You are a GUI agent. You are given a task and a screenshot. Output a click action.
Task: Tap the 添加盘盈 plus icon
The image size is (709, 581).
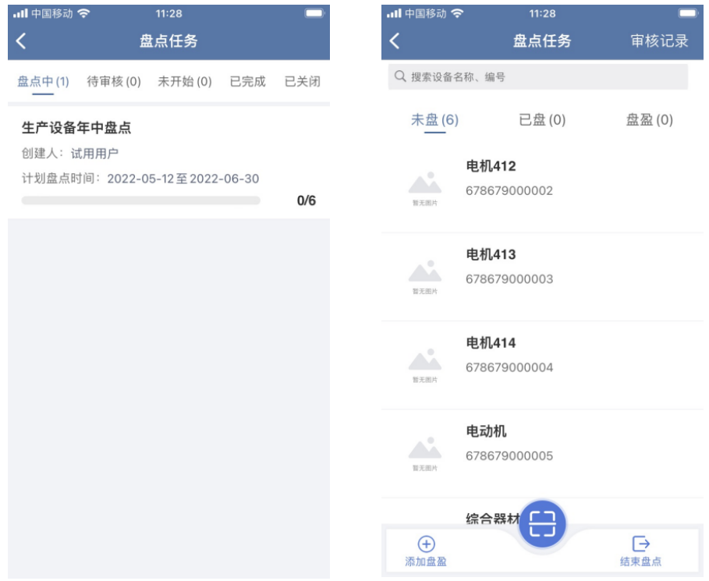(426, 544)
